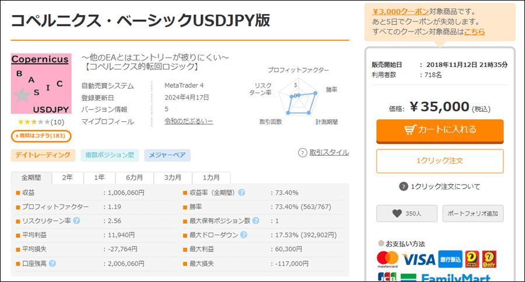Switch to the 2年 period tab
The image size is (525, 282).
(x=67, y=178)
